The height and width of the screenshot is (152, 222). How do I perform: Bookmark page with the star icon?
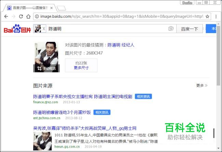[207, 16]
